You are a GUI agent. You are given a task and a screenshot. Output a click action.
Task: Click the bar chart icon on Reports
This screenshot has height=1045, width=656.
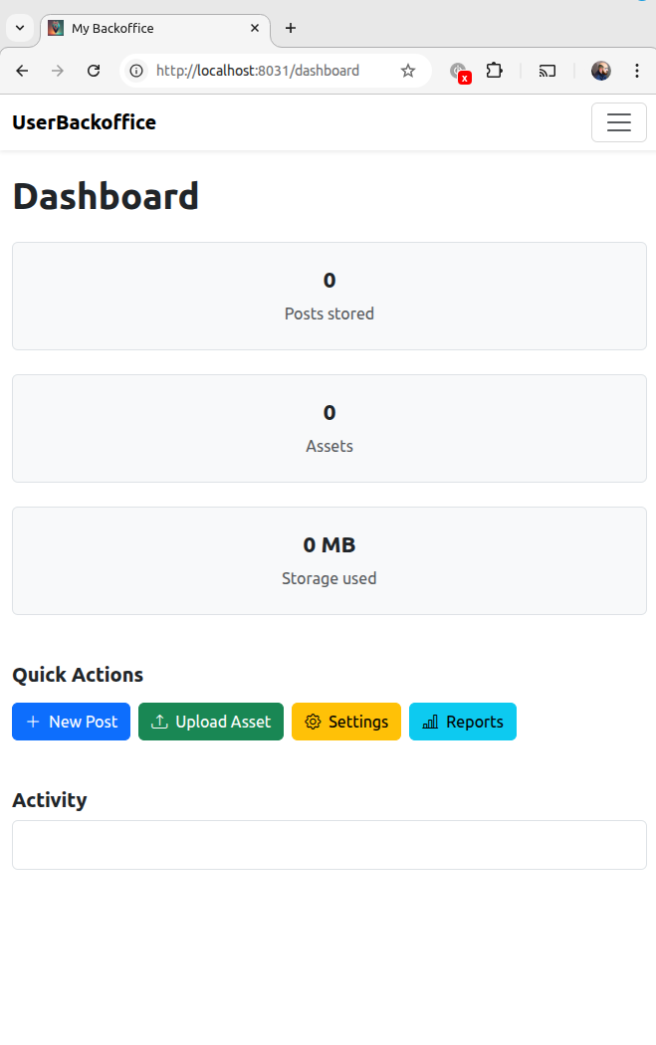coord(430,722)
